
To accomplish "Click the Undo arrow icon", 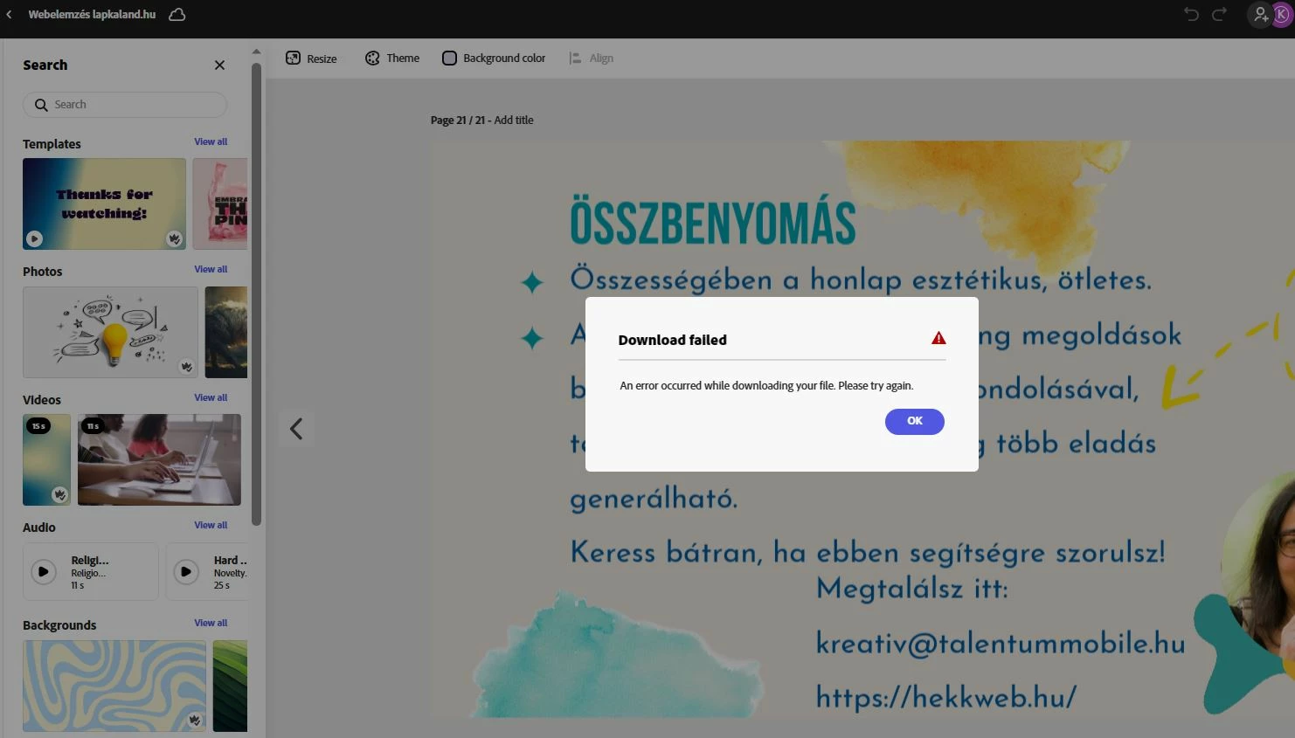I will 1190,14.
